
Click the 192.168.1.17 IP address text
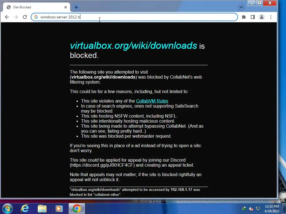(x=181, y=189)
